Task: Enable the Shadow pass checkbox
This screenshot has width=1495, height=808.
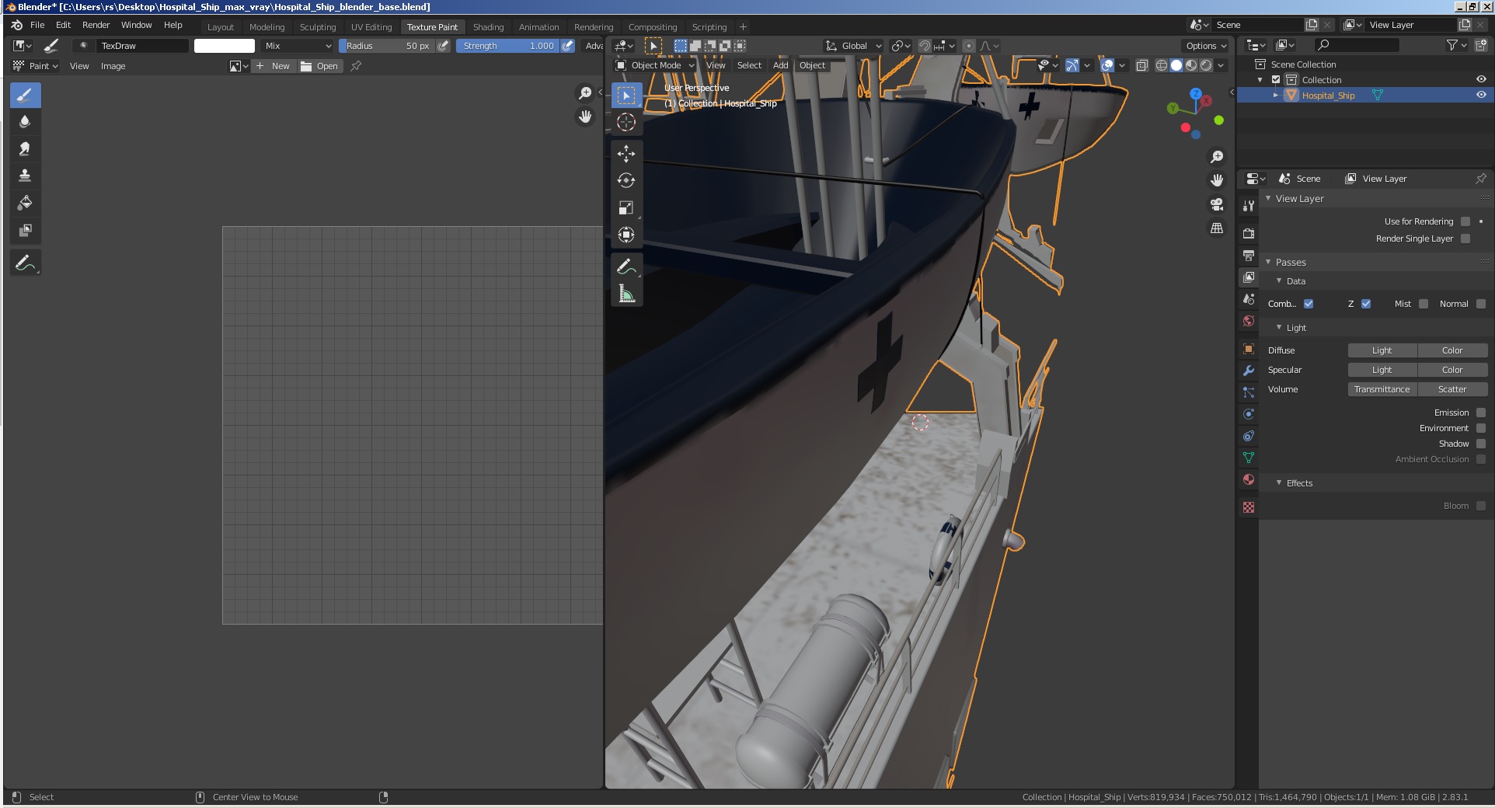Action: click(x=1481, y=444)
